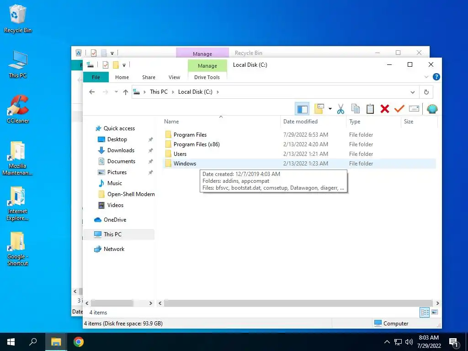Open the View ribbon tab
The height and width of the screenshot is (351, 468).
pyautogui.click(x=174, y=77)
